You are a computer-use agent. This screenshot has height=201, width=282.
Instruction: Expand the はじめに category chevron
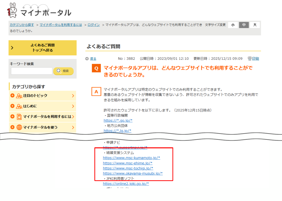tap(73, 106)
